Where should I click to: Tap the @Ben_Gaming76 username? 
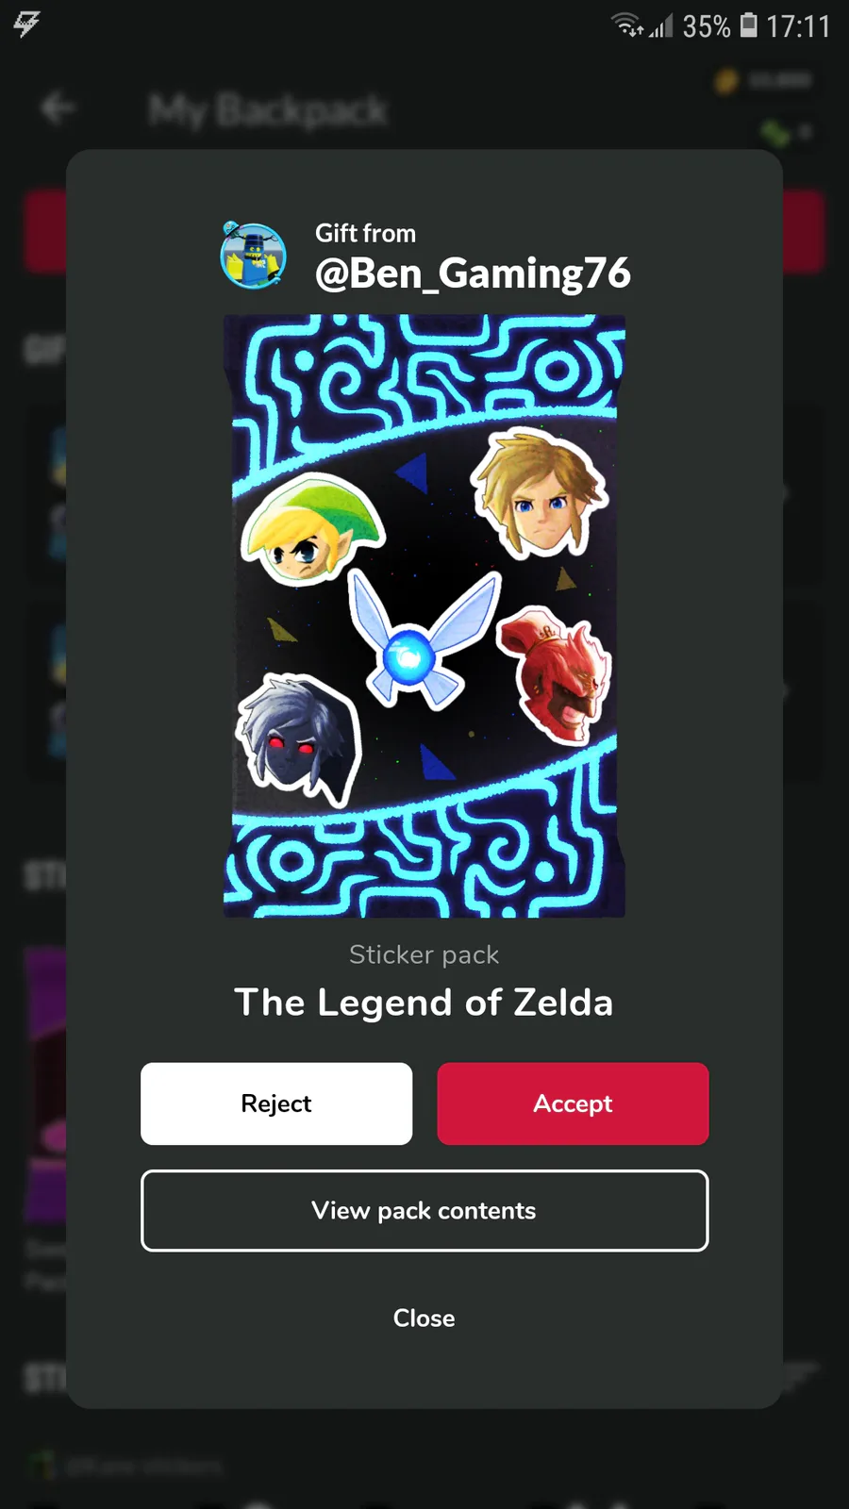(x=473, y=274)
